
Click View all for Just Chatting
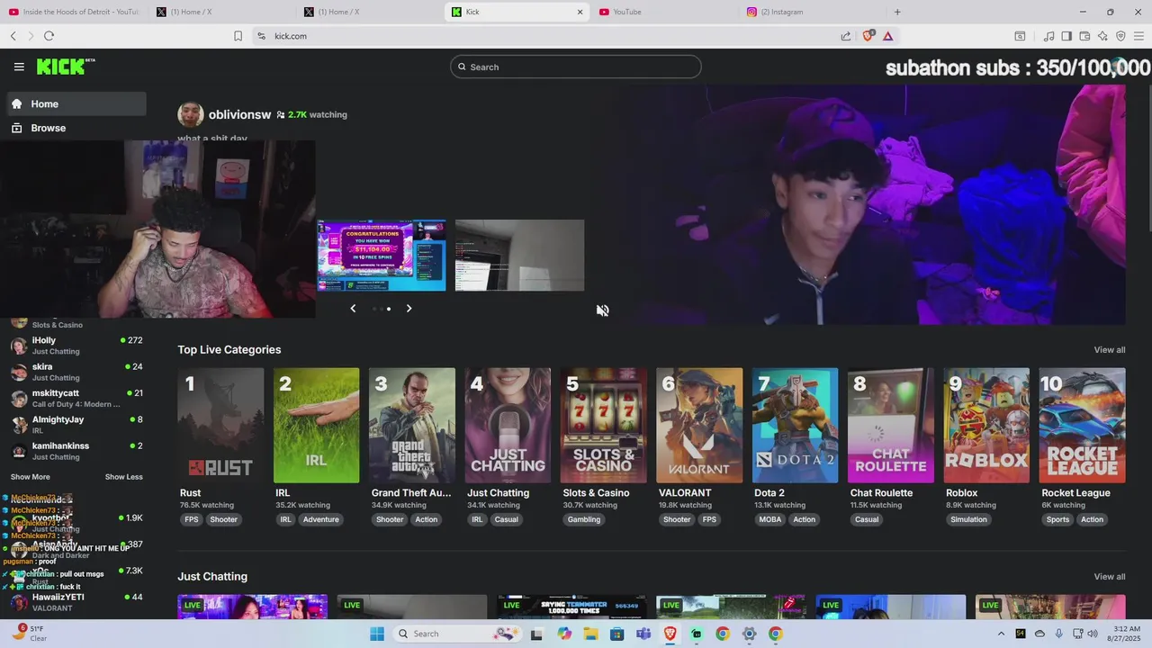click(1109, 577)
